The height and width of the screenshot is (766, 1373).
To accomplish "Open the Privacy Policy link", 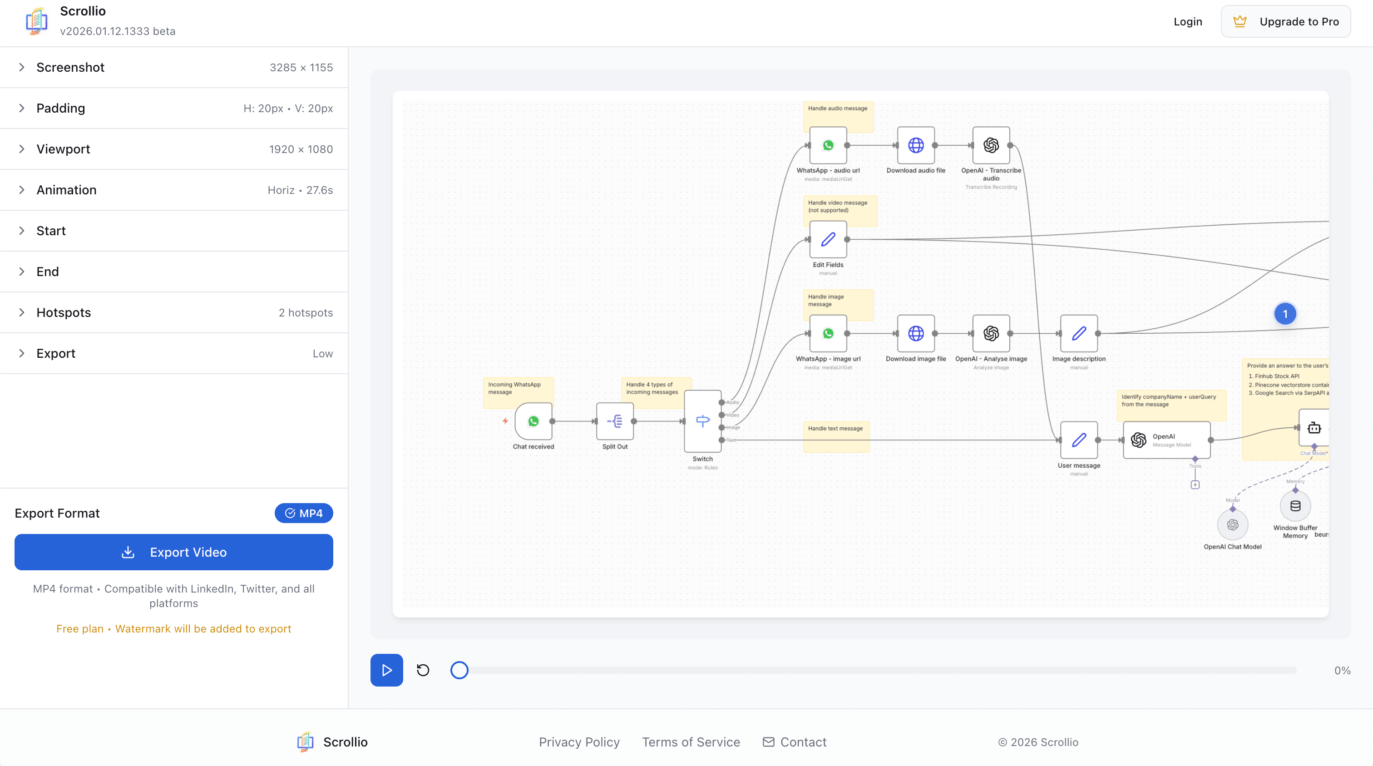I will [x=579, y=742].
